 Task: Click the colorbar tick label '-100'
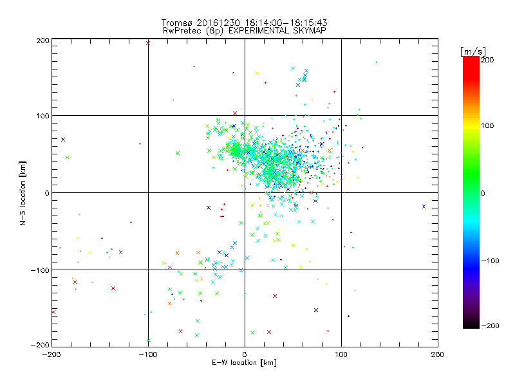pyautogui.click(x=490, y=261)
